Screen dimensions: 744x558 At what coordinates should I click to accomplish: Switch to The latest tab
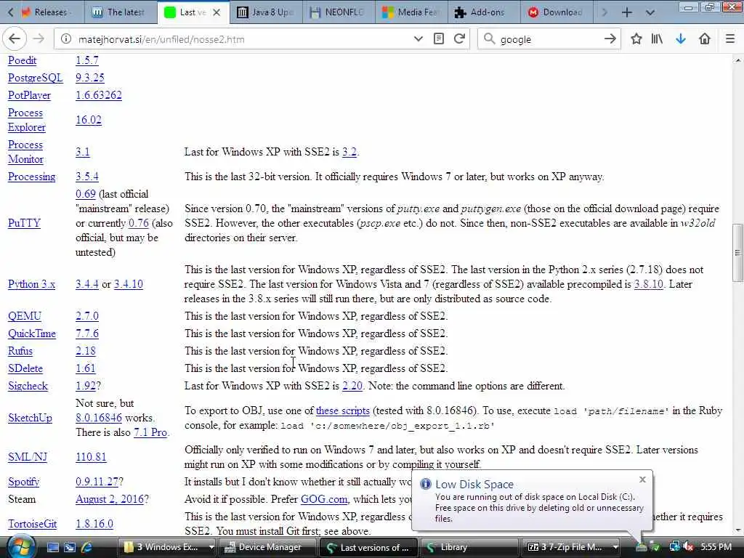[121, 12]
